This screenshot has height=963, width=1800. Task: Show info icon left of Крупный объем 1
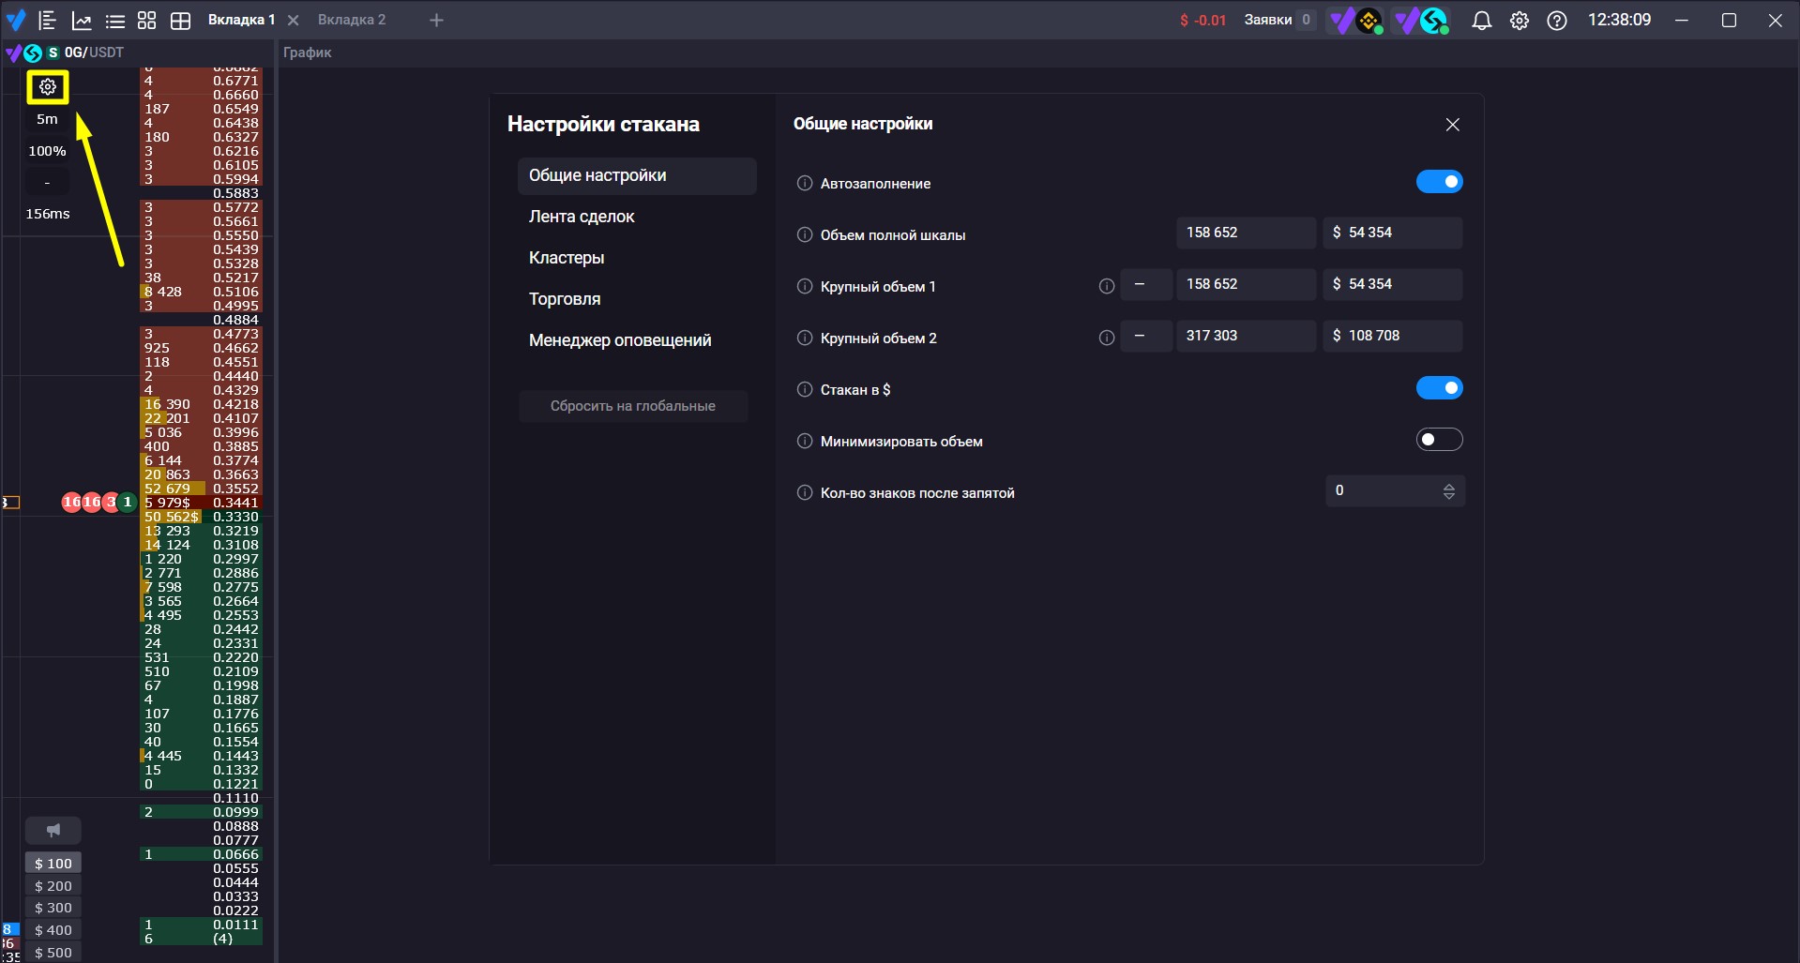[x=805, y=286]
